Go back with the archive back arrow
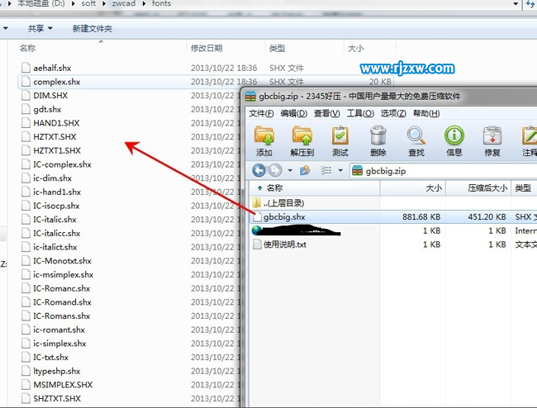Viewport: 537px width, 408px height. pos(259,171)
